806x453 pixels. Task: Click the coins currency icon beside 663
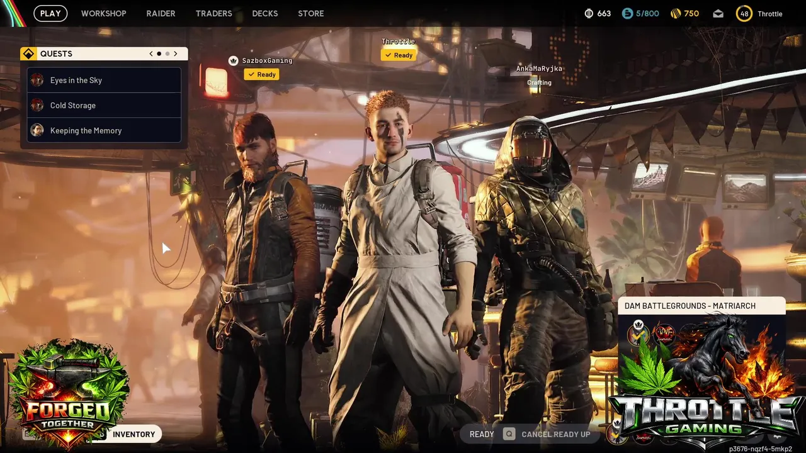(589, 13)
